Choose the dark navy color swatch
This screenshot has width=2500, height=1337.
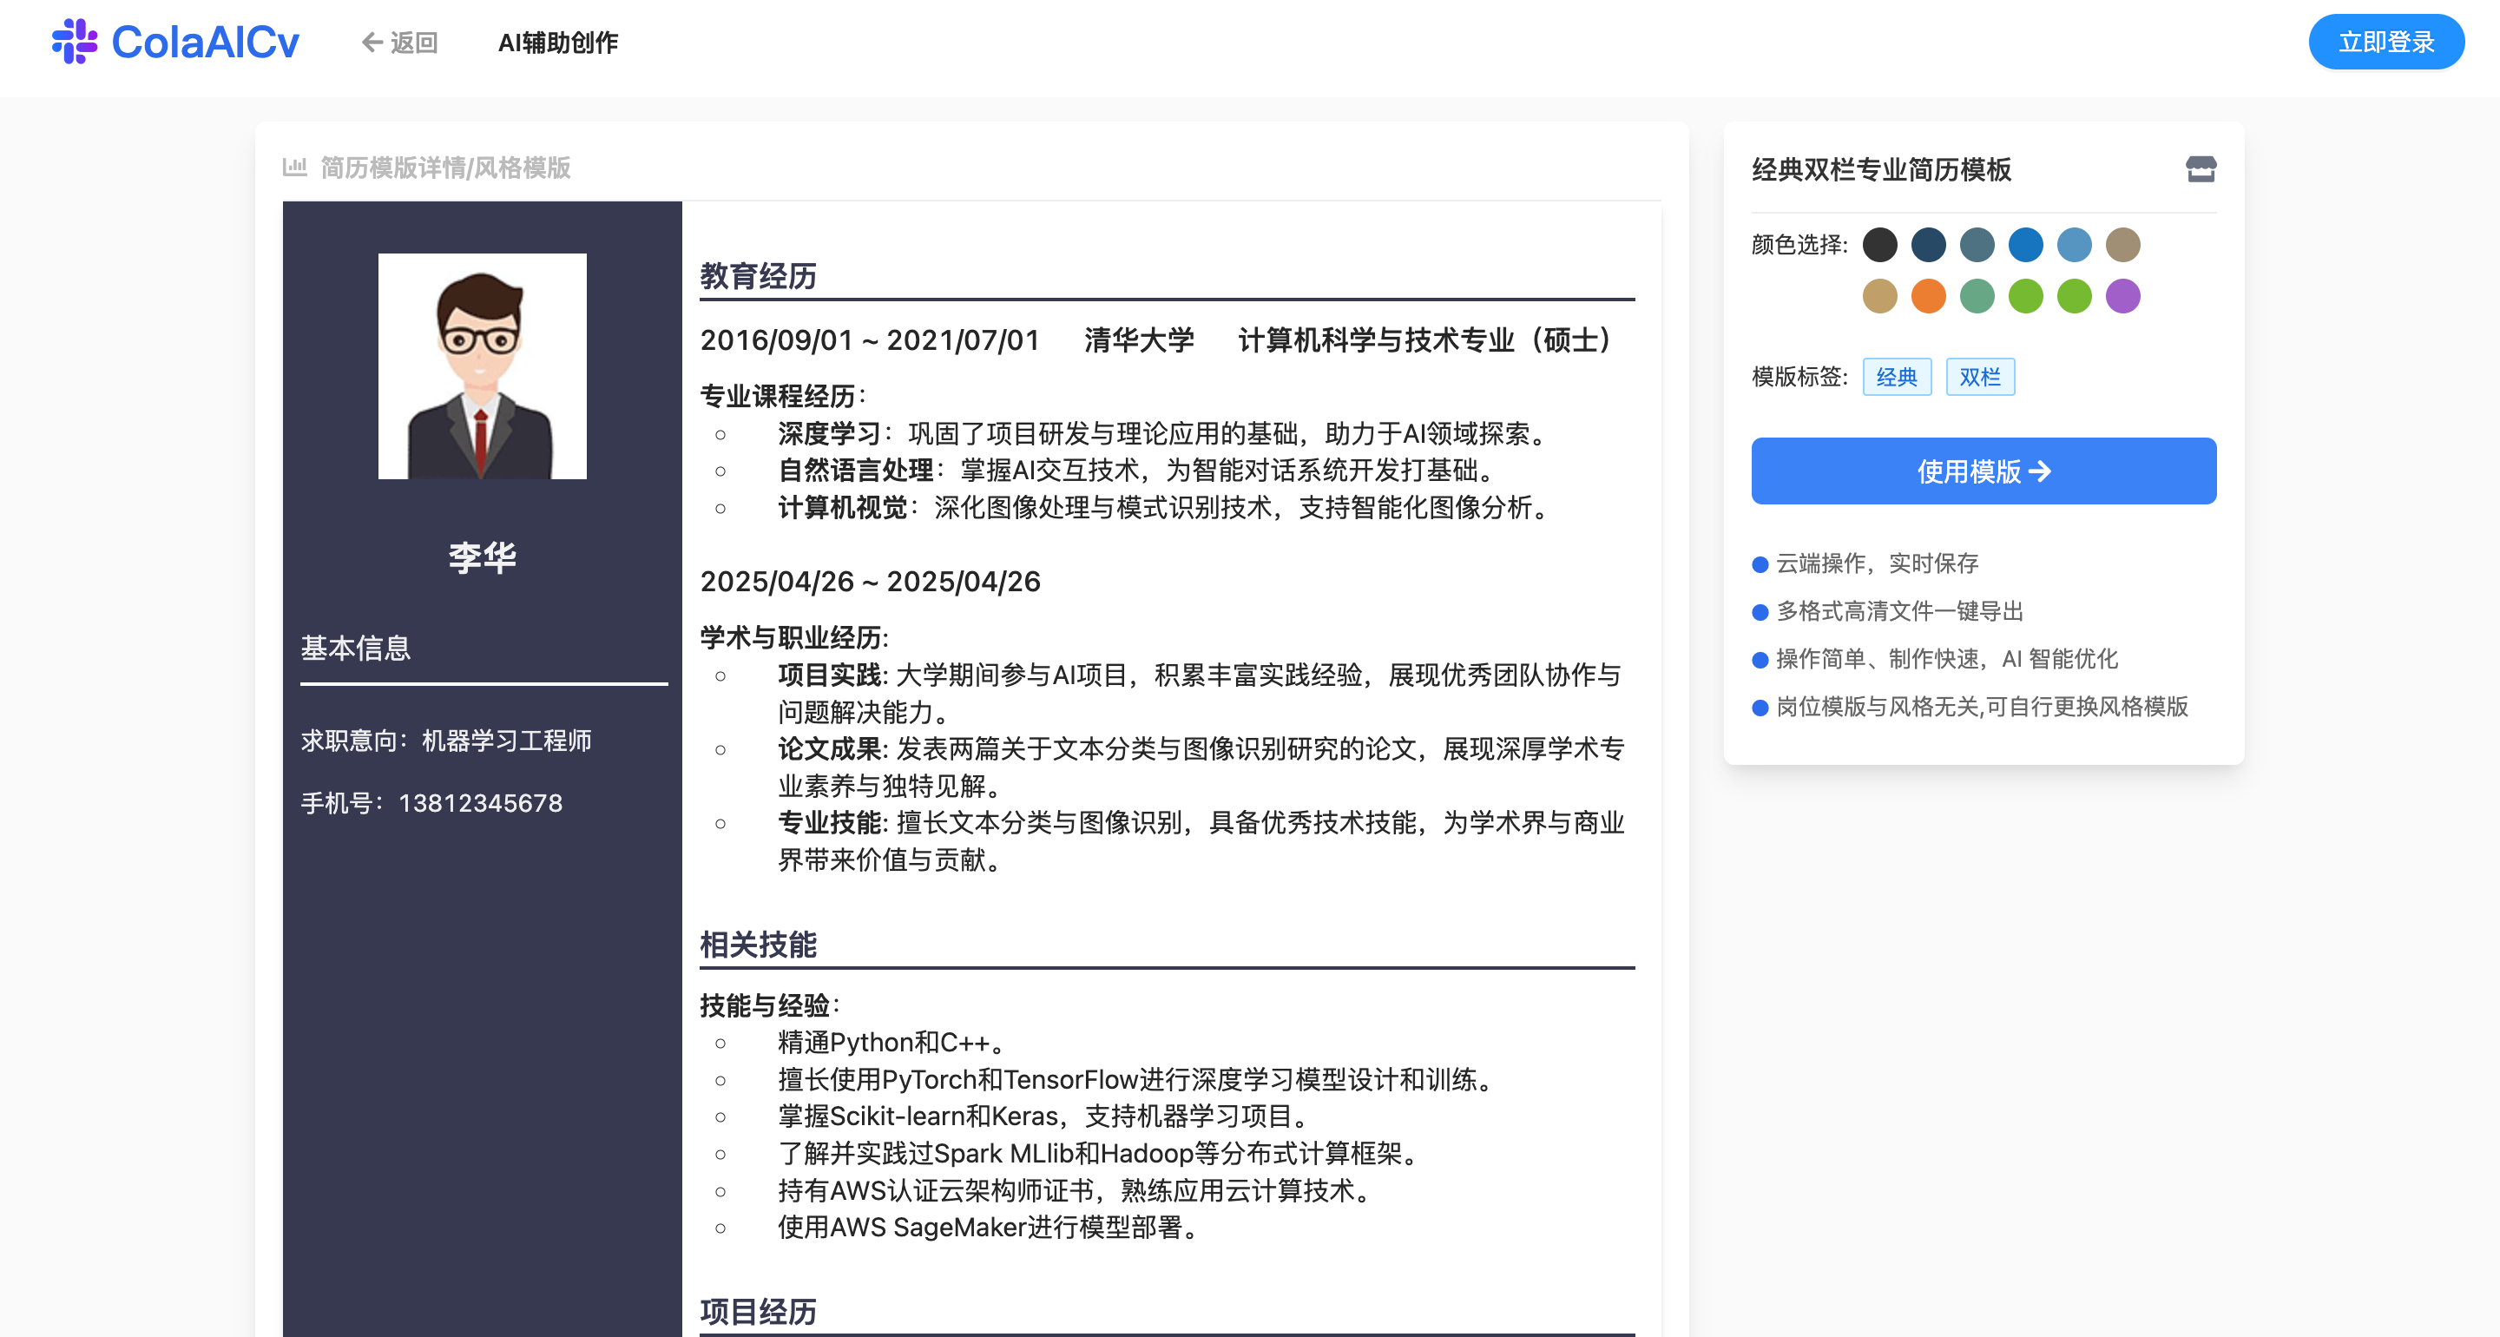click(x=1927, y=245)
